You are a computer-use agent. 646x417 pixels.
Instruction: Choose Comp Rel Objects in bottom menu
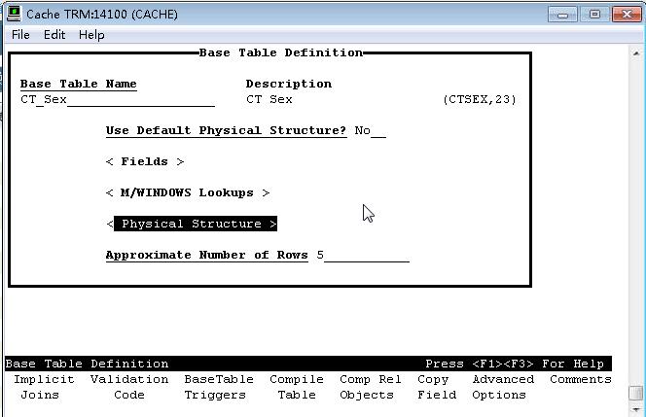point(370,387)
